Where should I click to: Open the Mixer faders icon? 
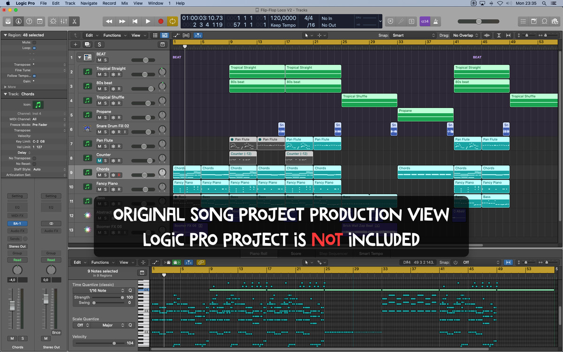pyautogui.click(x=63, y=21)
